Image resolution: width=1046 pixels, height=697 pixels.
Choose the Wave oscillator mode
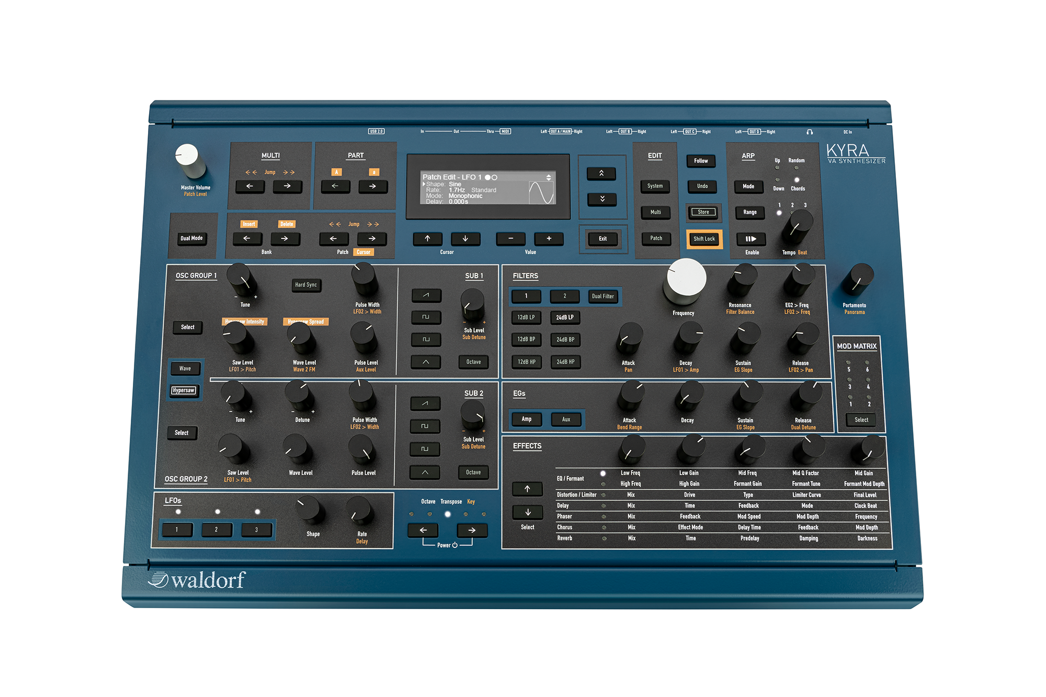pyautogui.click(x=185, y=369)
